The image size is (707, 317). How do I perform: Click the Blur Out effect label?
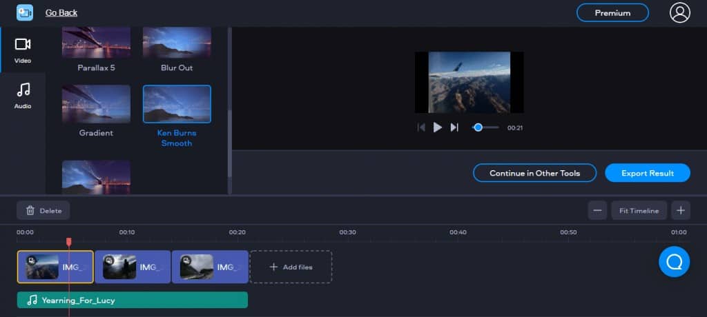tap(177, 68)
